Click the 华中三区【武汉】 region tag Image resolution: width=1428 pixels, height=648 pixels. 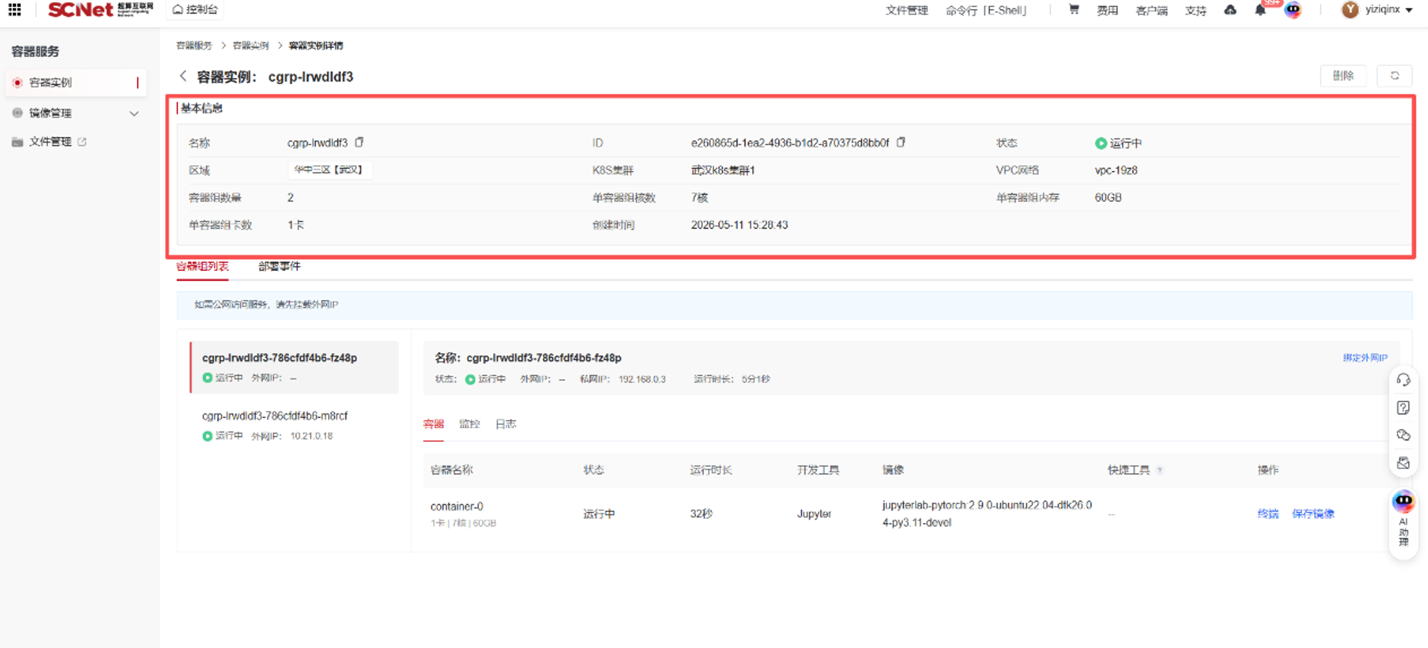coord(329,170)
